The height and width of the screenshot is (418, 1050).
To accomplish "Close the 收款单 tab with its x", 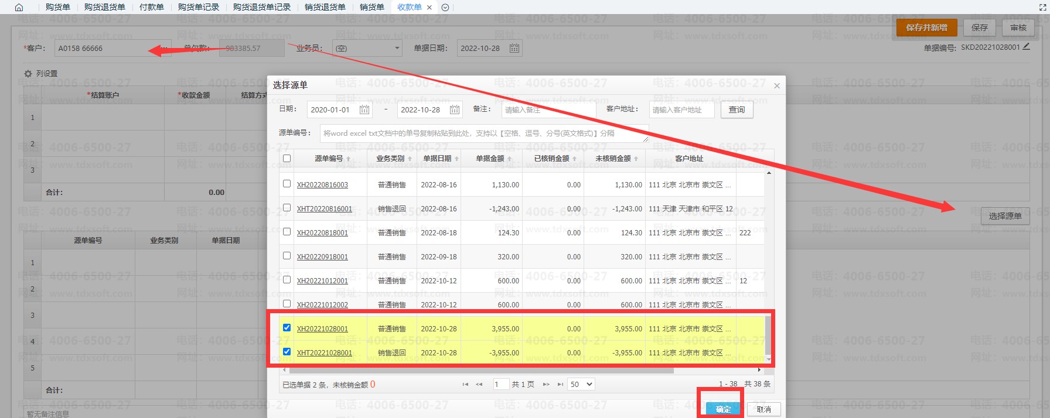I will pos(429,8).
